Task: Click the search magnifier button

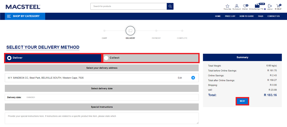Action: point(170,6)
